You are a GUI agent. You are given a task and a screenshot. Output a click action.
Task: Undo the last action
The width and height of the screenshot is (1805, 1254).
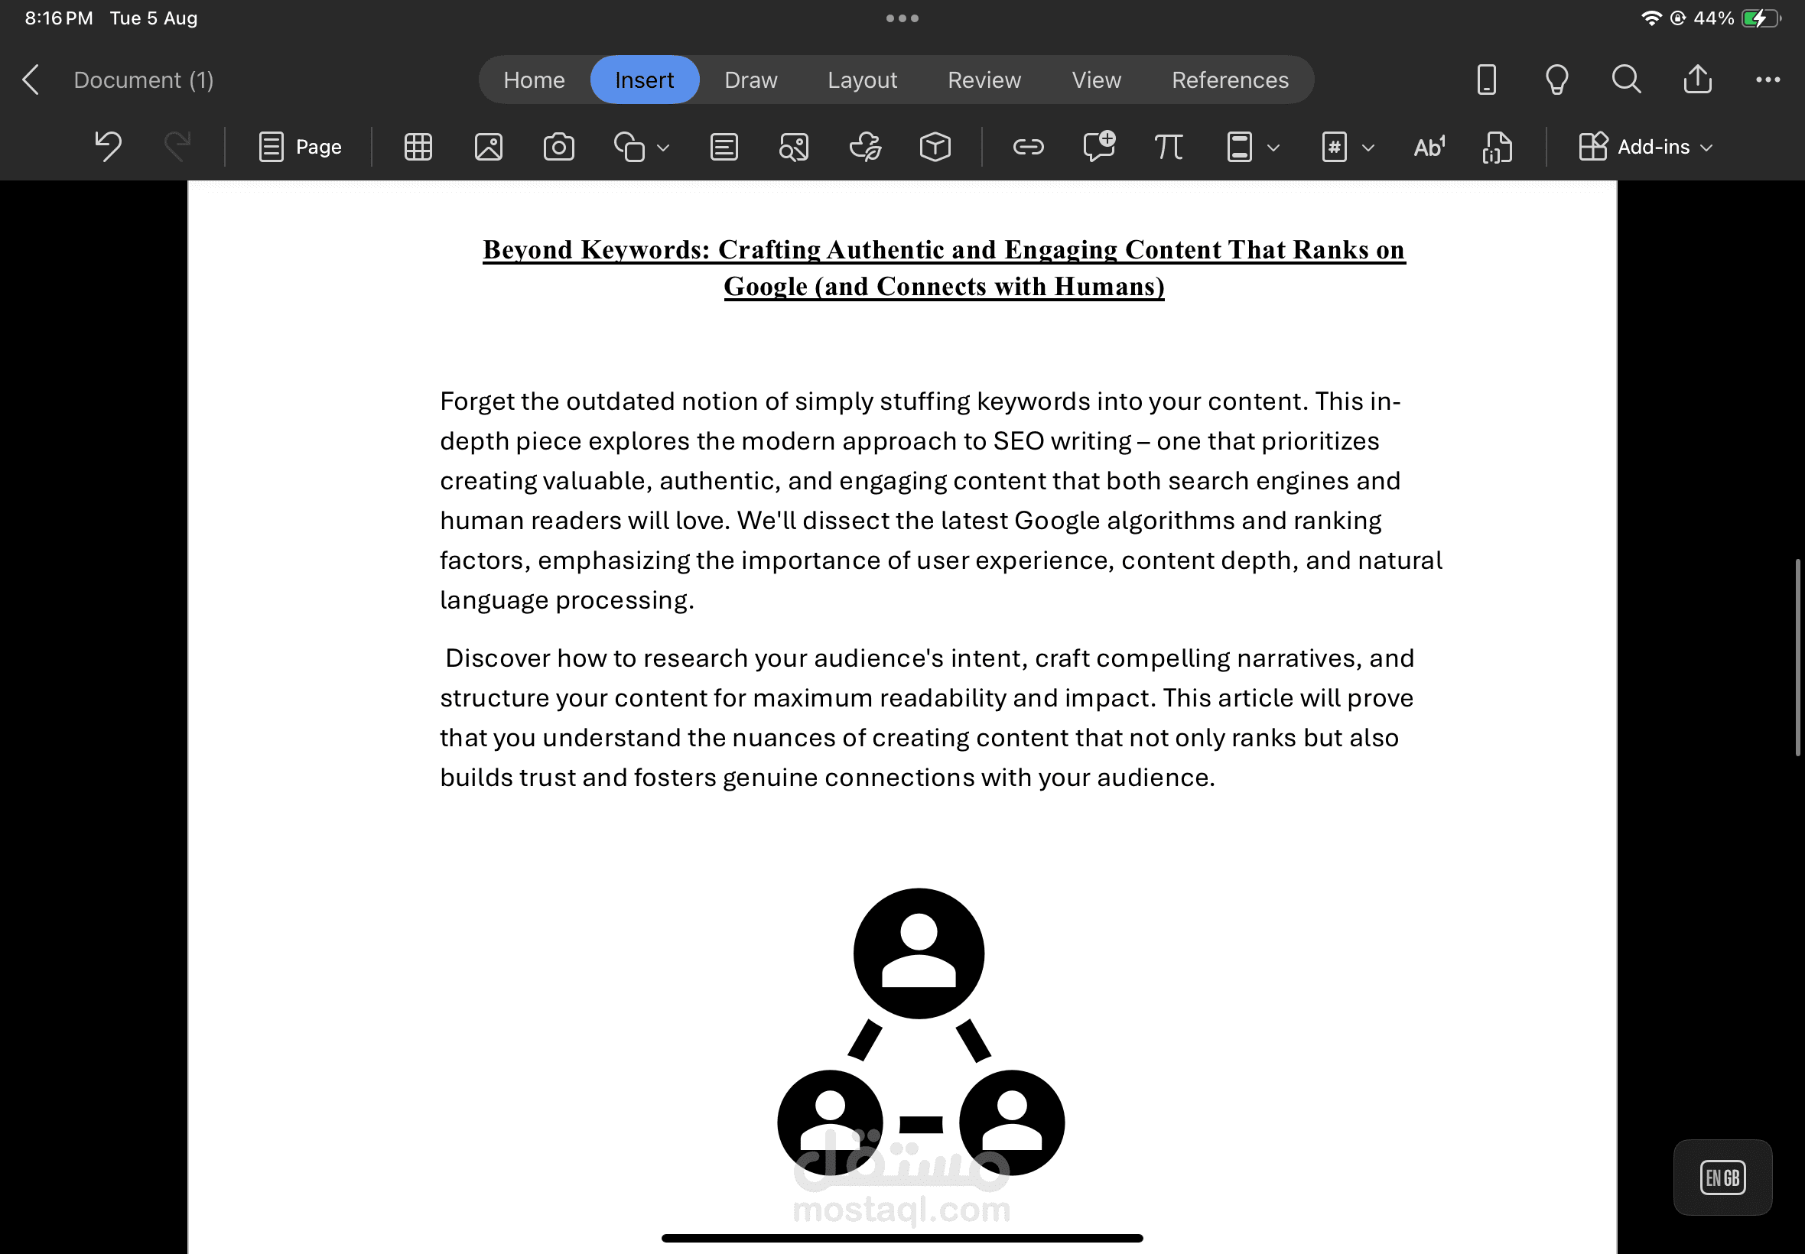(109, 147)
